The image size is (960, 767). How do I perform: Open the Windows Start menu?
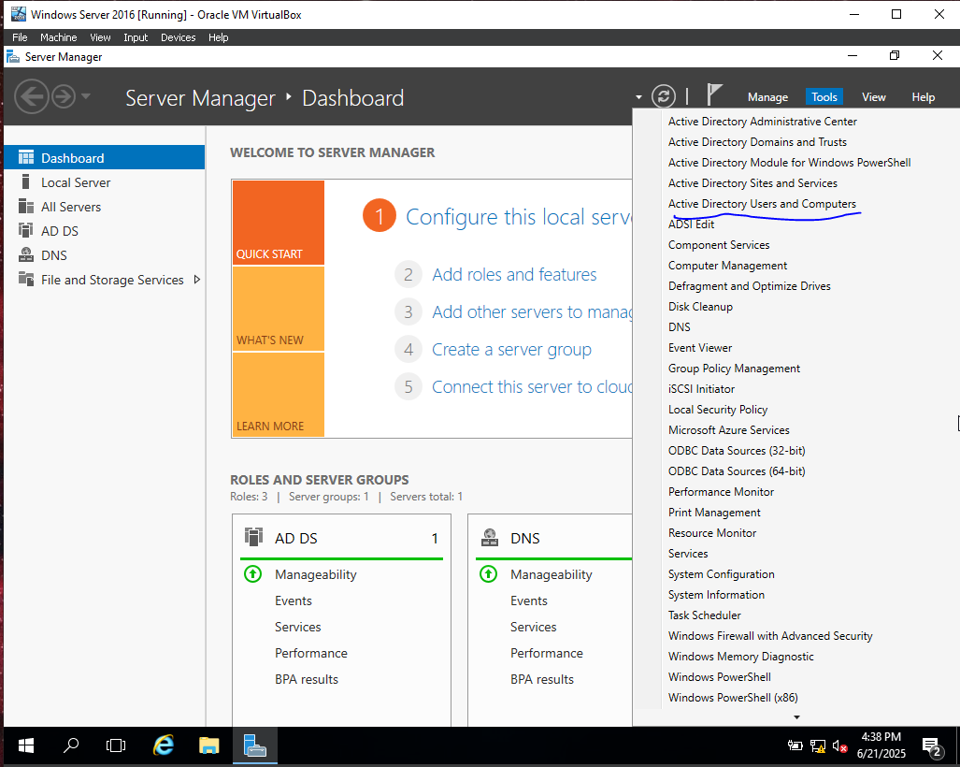point(26,745)
